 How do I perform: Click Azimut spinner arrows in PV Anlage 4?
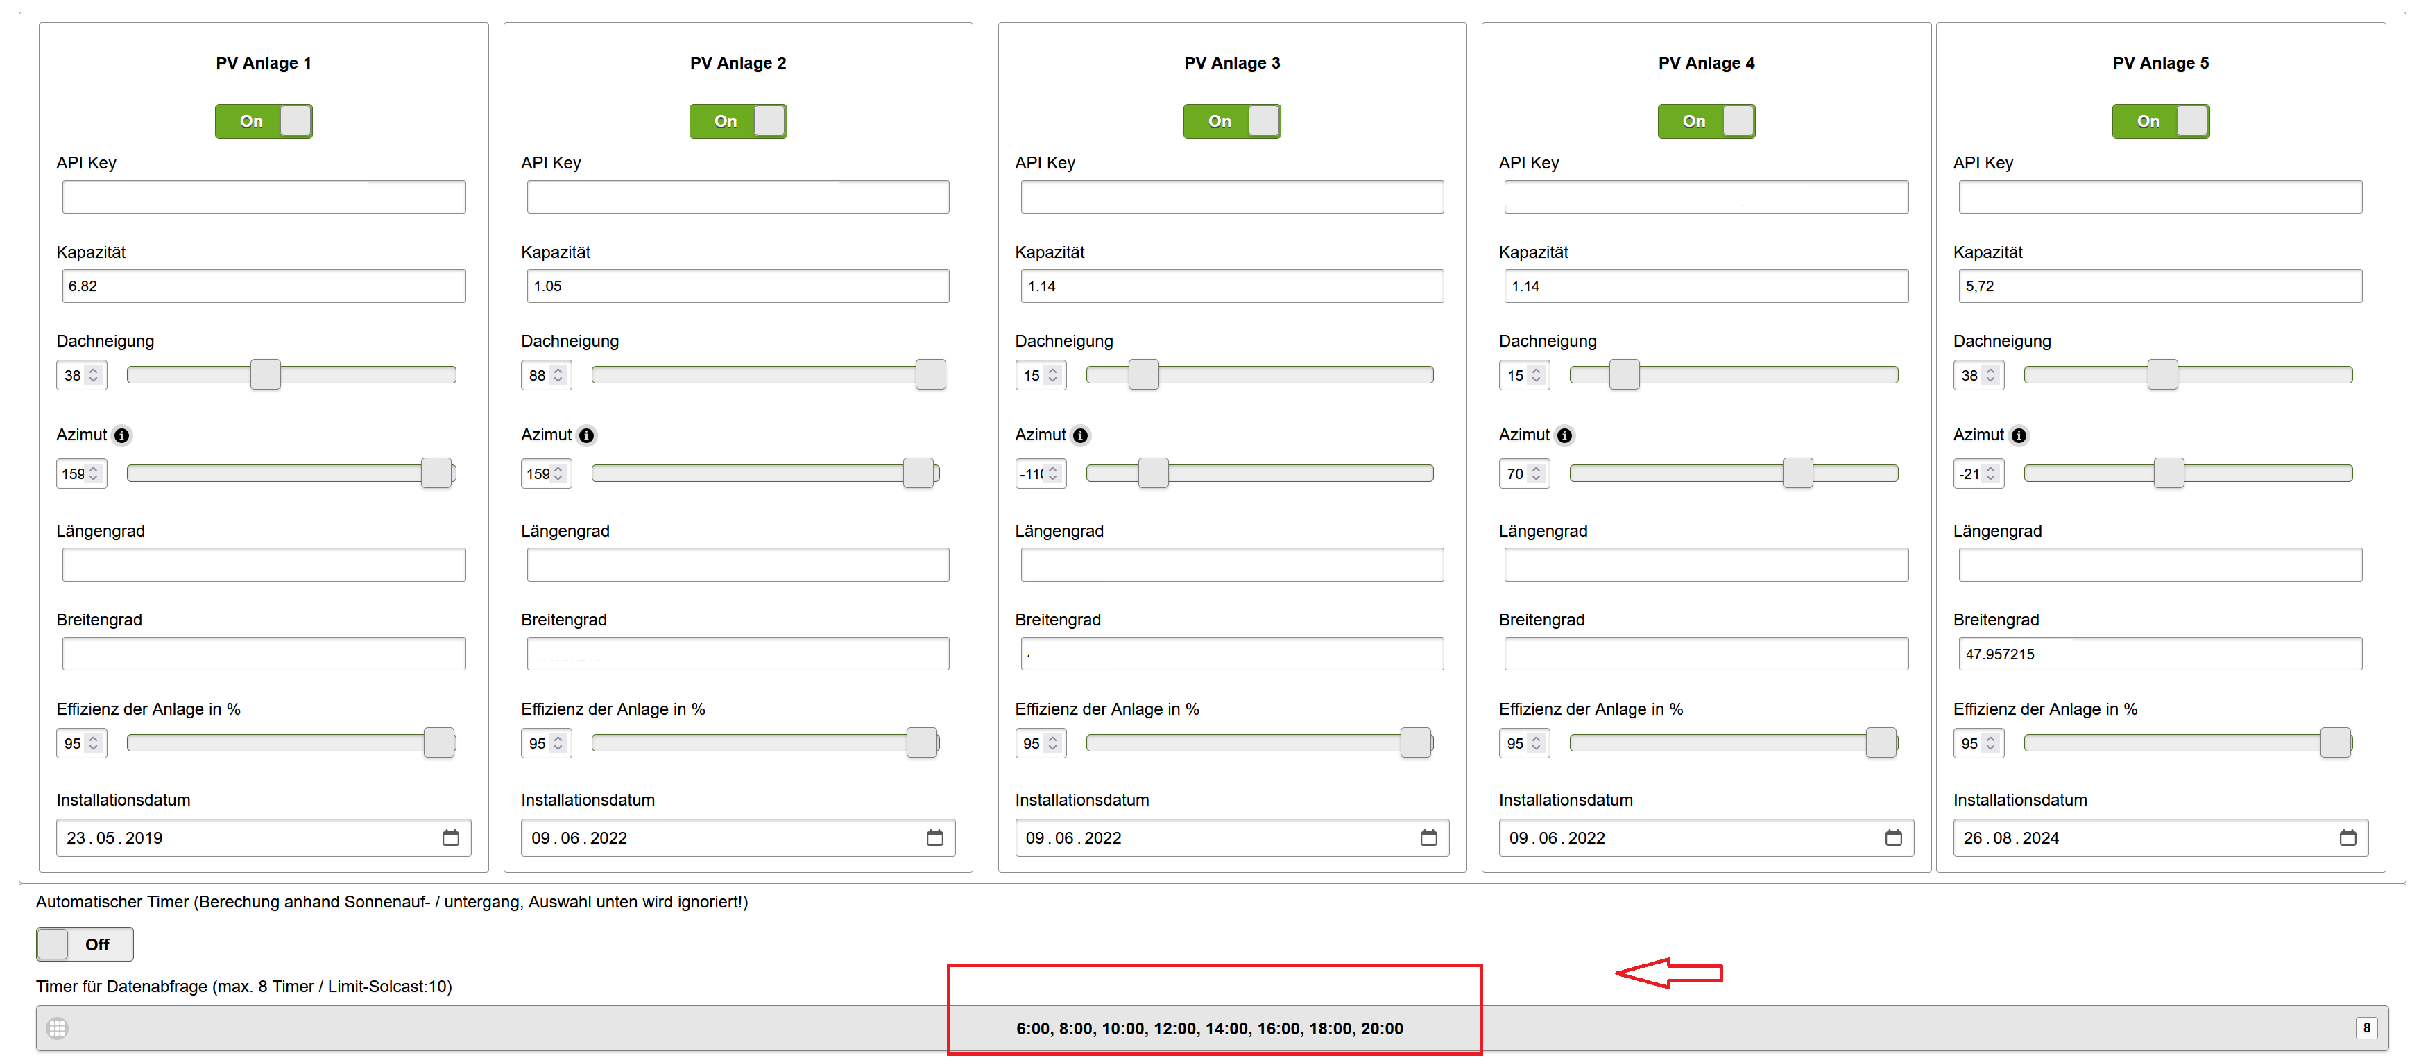point(1536,473)
